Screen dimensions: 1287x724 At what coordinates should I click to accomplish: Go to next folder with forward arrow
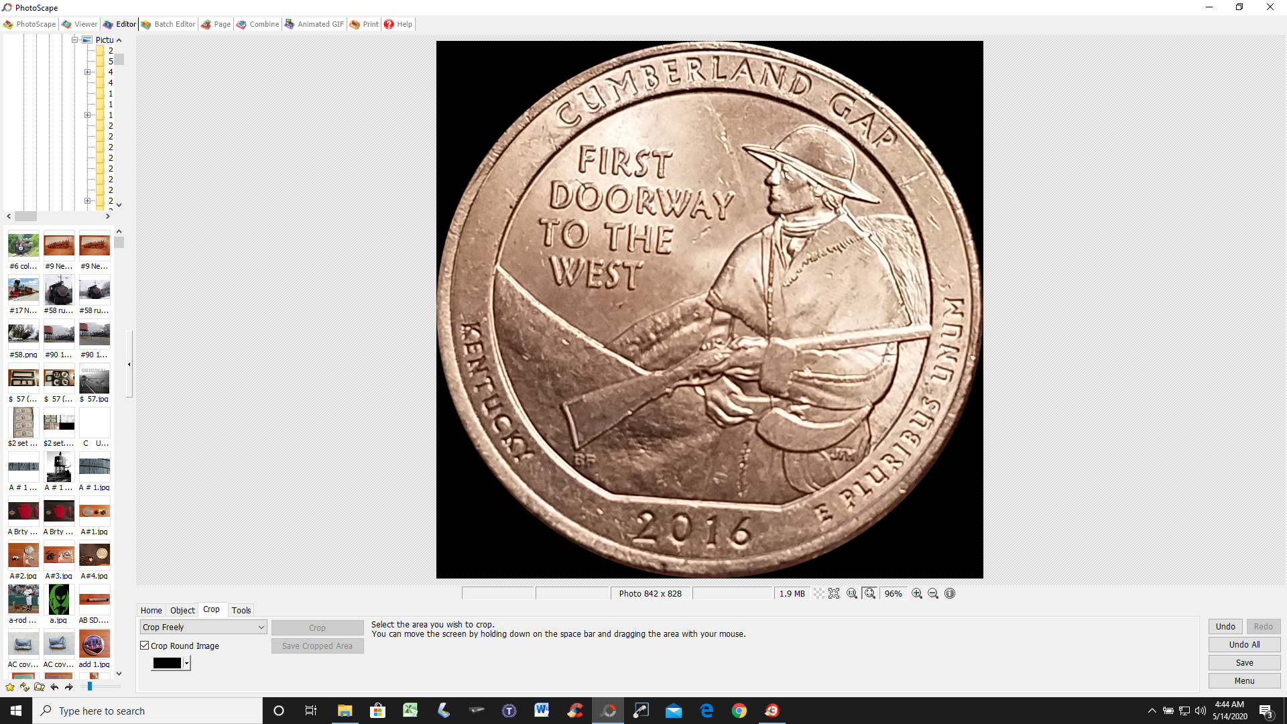[x=68, y=686]
